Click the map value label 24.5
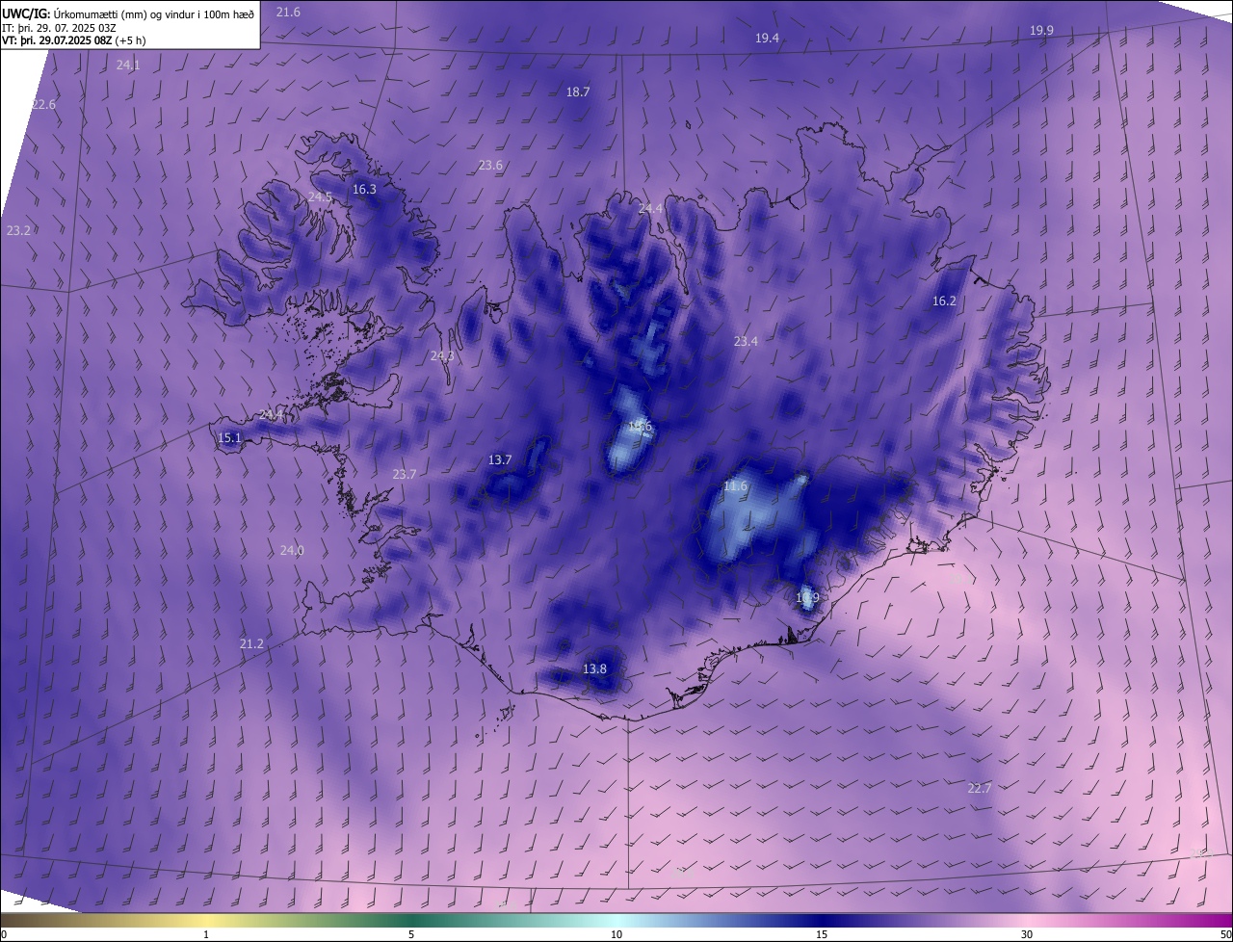This screenshot has width=1233, height=942. tap(320, 196)
